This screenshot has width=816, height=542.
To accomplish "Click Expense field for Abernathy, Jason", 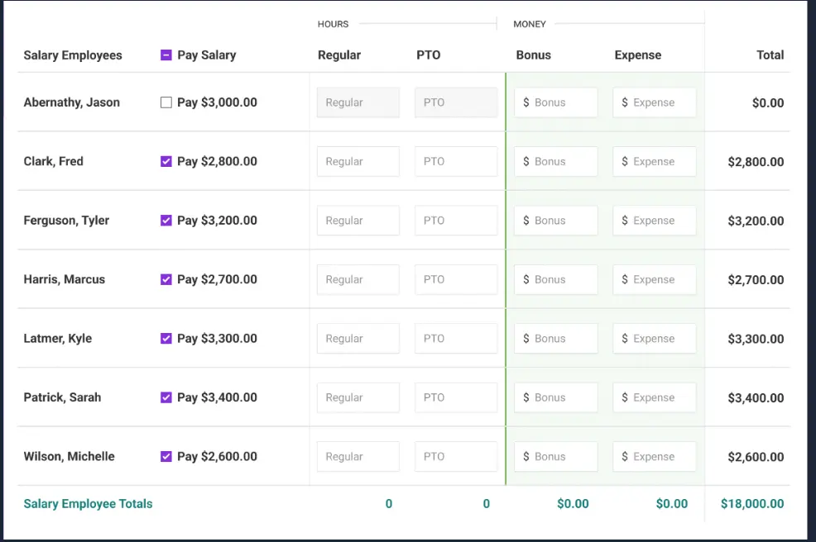I will [x=654, y=102].
